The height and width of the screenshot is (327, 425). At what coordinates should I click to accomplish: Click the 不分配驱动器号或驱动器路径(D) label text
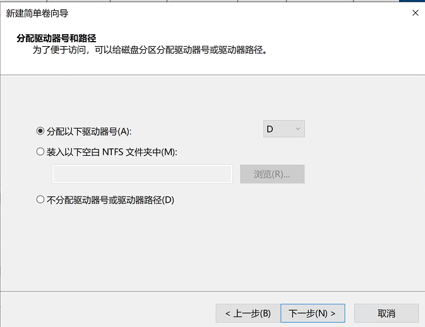pos(110,200)
